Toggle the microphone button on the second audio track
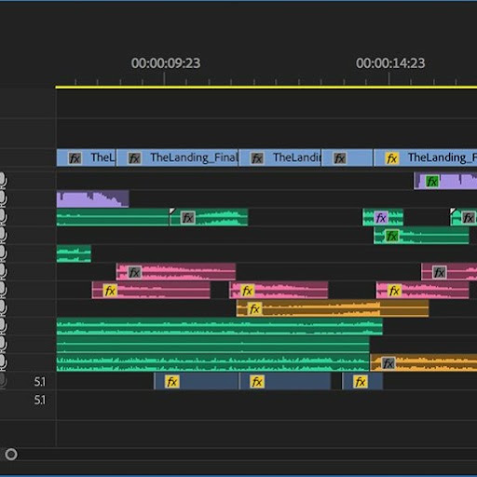477x477 pixels. [x=2, y=198]
